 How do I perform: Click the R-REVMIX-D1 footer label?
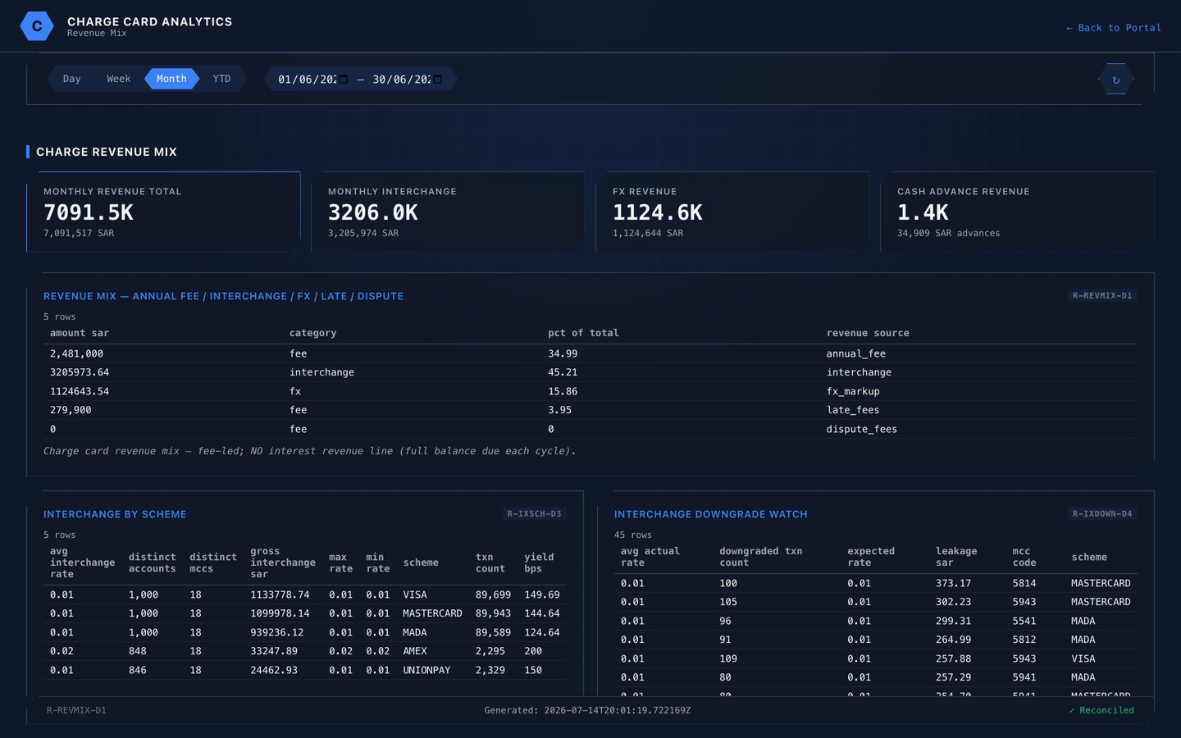[76, 710]
